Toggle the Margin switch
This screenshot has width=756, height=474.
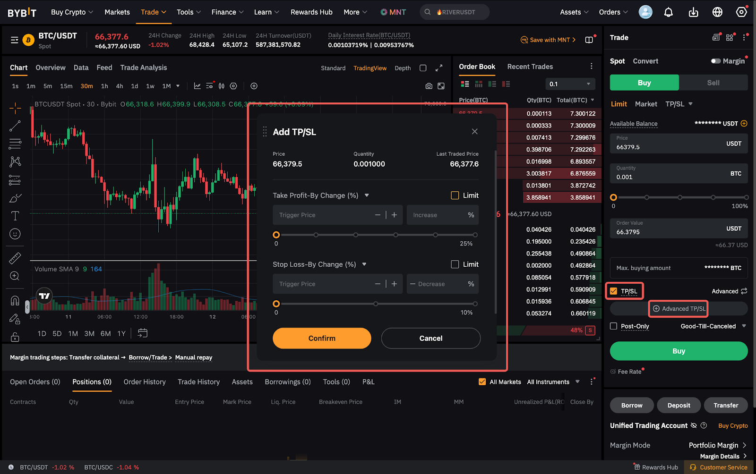(716, 61)
